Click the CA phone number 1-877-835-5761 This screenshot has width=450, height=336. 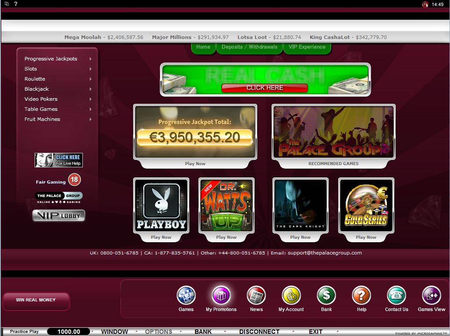click(x=174, y=253)
